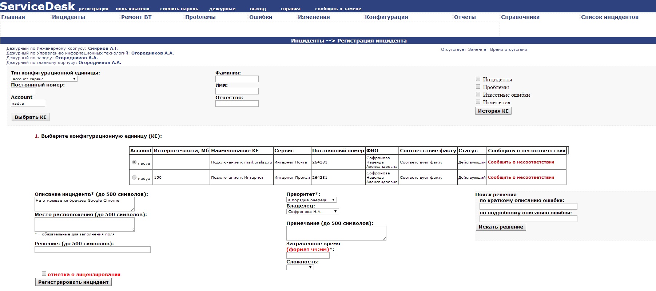The height and width of the screenshot is (291, 656).
Task: Click Действующий status in Интернет Прокси row
Action: 472,177
